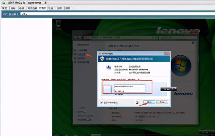Click the shield icon beside Device Manager
Image resolution: width=215 pixels, height=136 pixels.
click(75, 50)
